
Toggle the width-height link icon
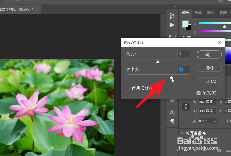coord(186,107)
